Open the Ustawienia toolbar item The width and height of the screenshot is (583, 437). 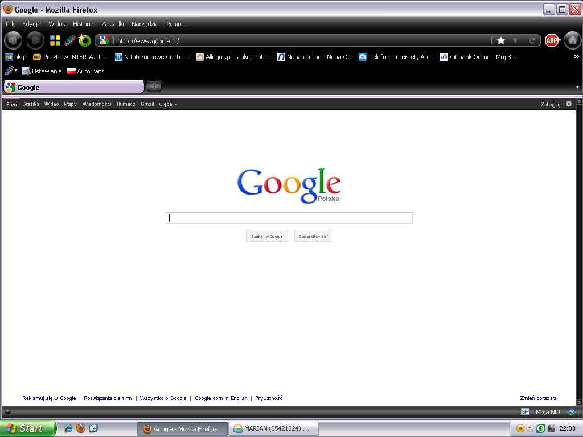42,71
